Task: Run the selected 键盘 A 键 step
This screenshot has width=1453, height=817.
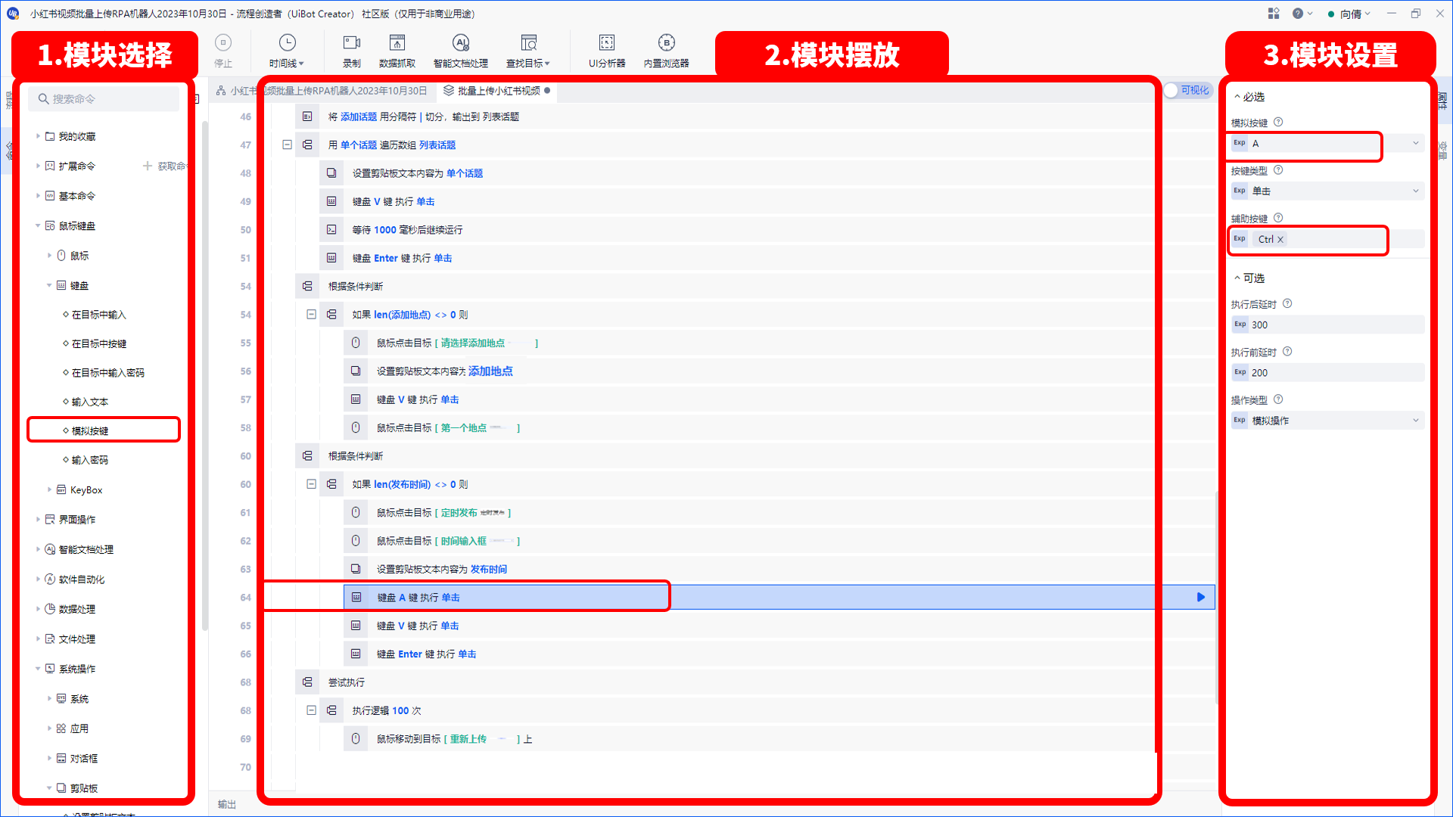Action: click(1201, 598)
